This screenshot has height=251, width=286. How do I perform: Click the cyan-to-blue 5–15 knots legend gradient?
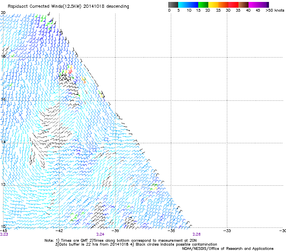pos(188,5)
